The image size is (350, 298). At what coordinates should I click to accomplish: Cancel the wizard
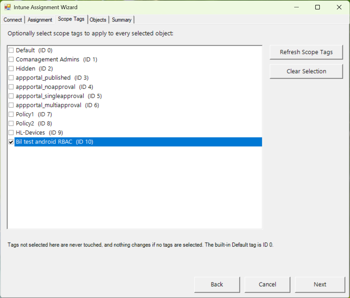click(267, 284)
